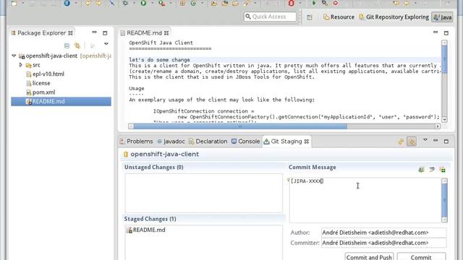Click the Author field

[383, 233]
